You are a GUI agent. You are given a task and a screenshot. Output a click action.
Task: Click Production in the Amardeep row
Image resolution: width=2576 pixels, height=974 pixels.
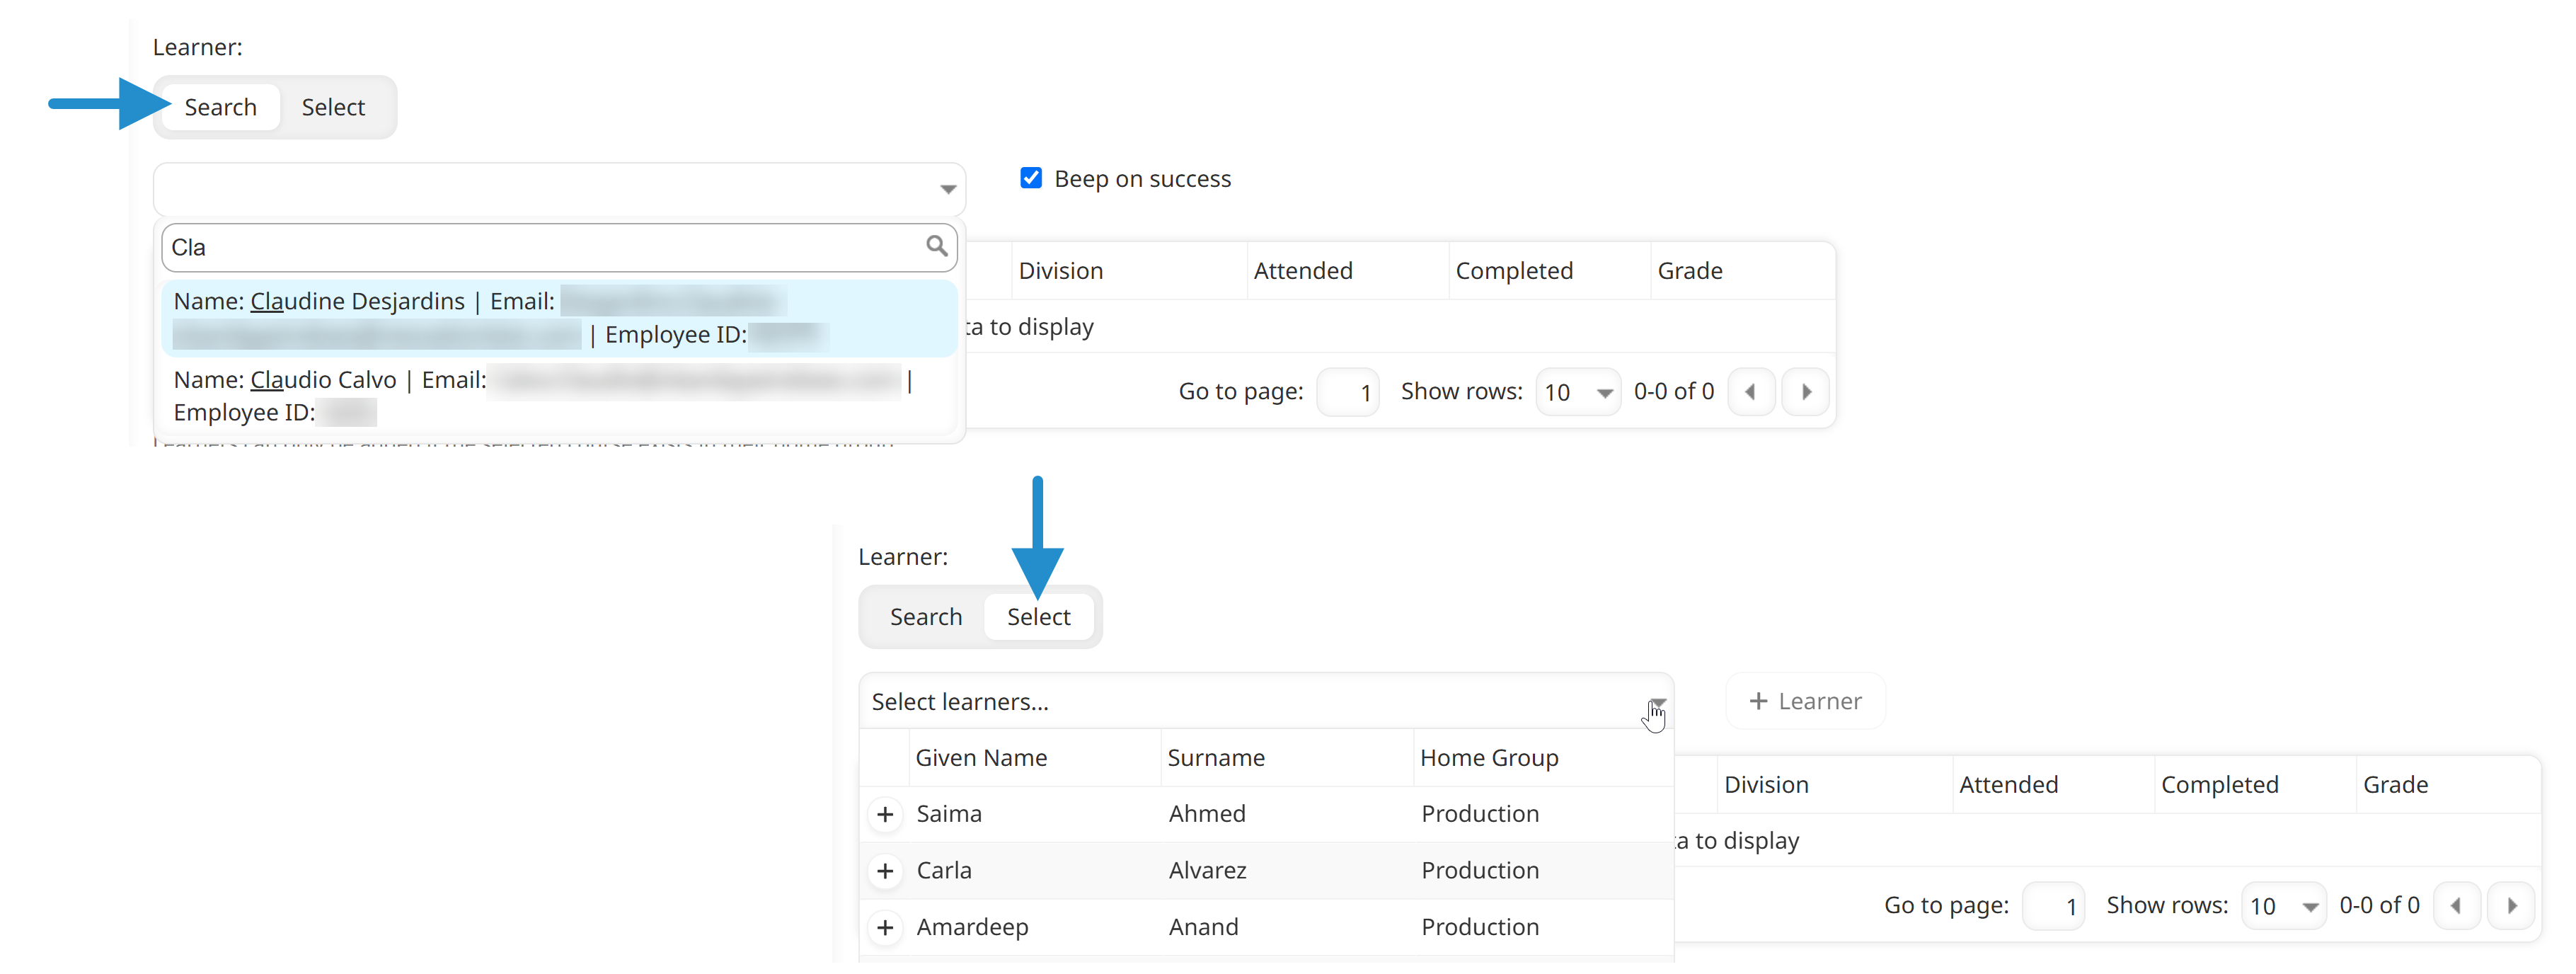point(1480,928)
